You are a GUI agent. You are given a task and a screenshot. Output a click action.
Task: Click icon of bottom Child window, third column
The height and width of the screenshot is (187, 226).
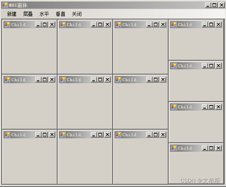(x=118, y=135)
